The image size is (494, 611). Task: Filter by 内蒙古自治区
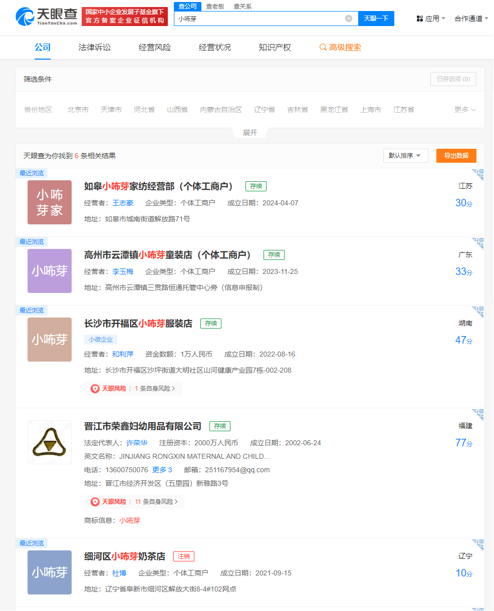[221, 110]
